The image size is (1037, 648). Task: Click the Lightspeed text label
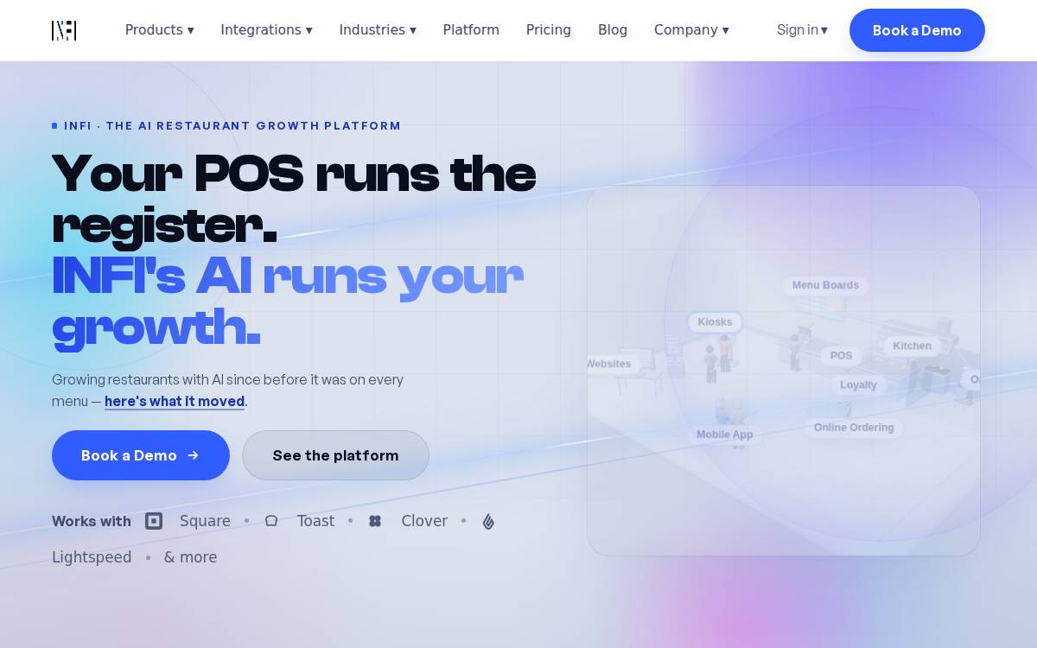point(92,557)
